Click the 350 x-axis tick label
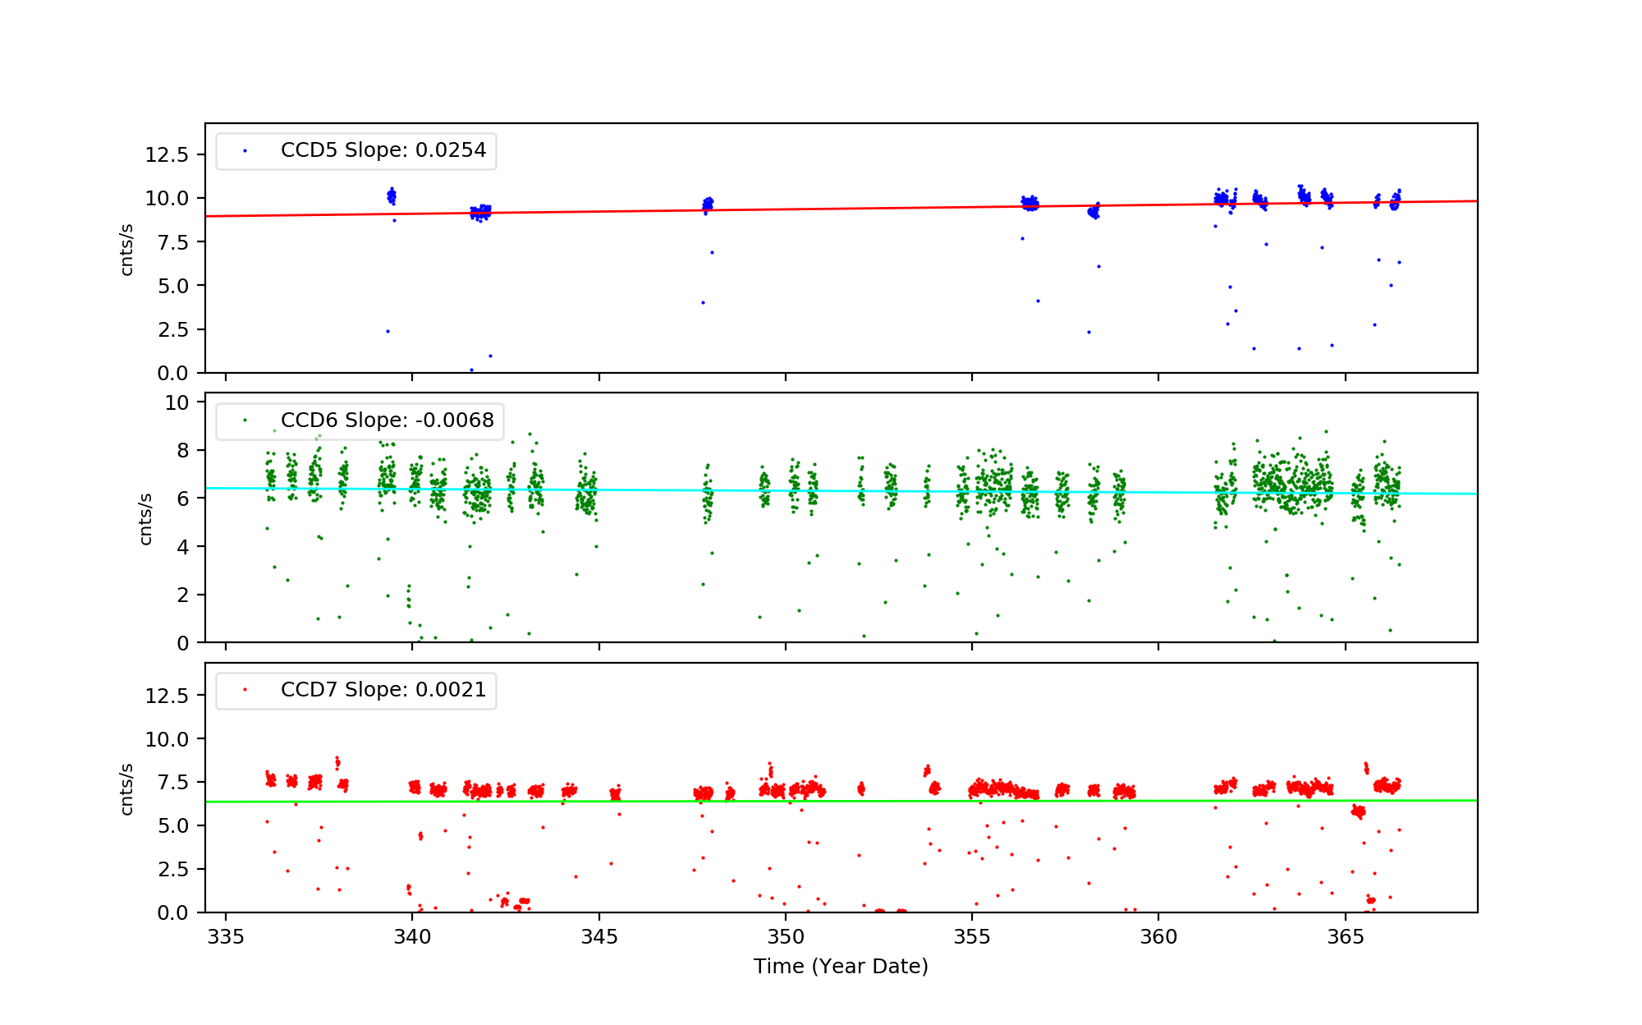 [x=785, y=937]
